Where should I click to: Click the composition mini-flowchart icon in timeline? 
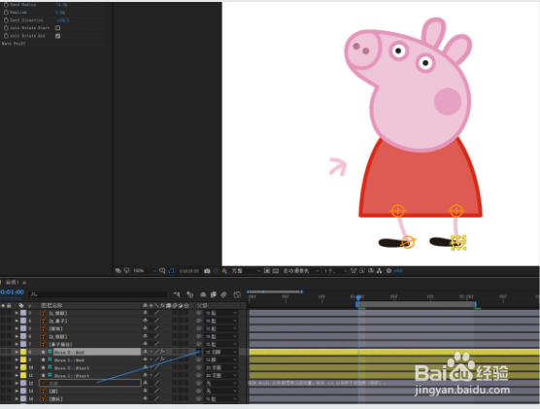coord(177,294)
